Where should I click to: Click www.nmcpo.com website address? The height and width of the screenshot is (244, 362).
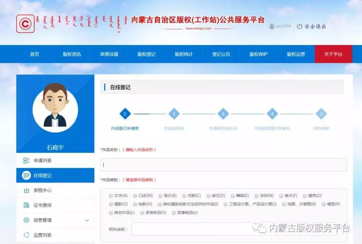[198, 29]
